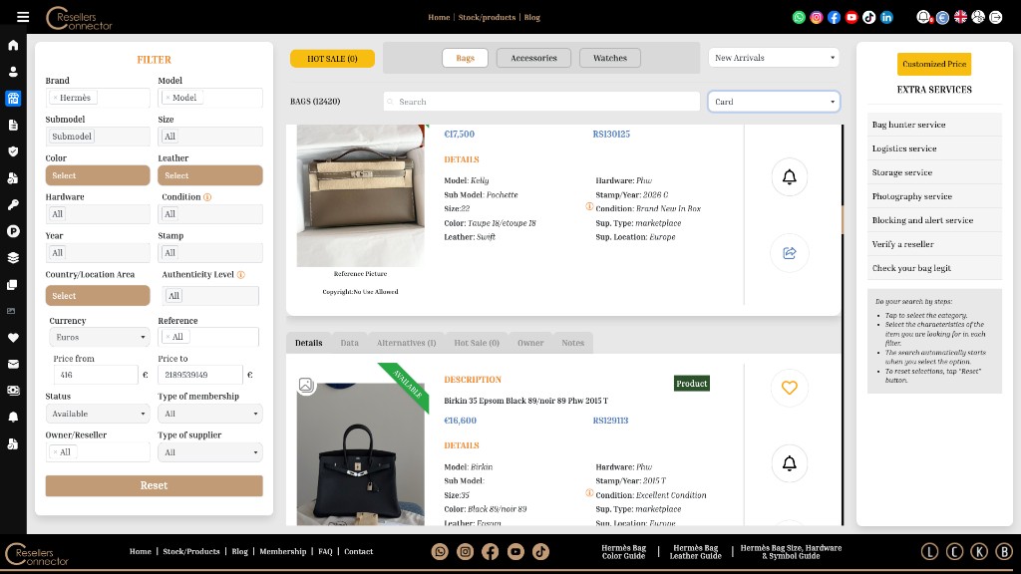Open the key icon in sidebar
Image resolution: width=1021 pixels, height=574 pixels.
click(x=13, y=204)
